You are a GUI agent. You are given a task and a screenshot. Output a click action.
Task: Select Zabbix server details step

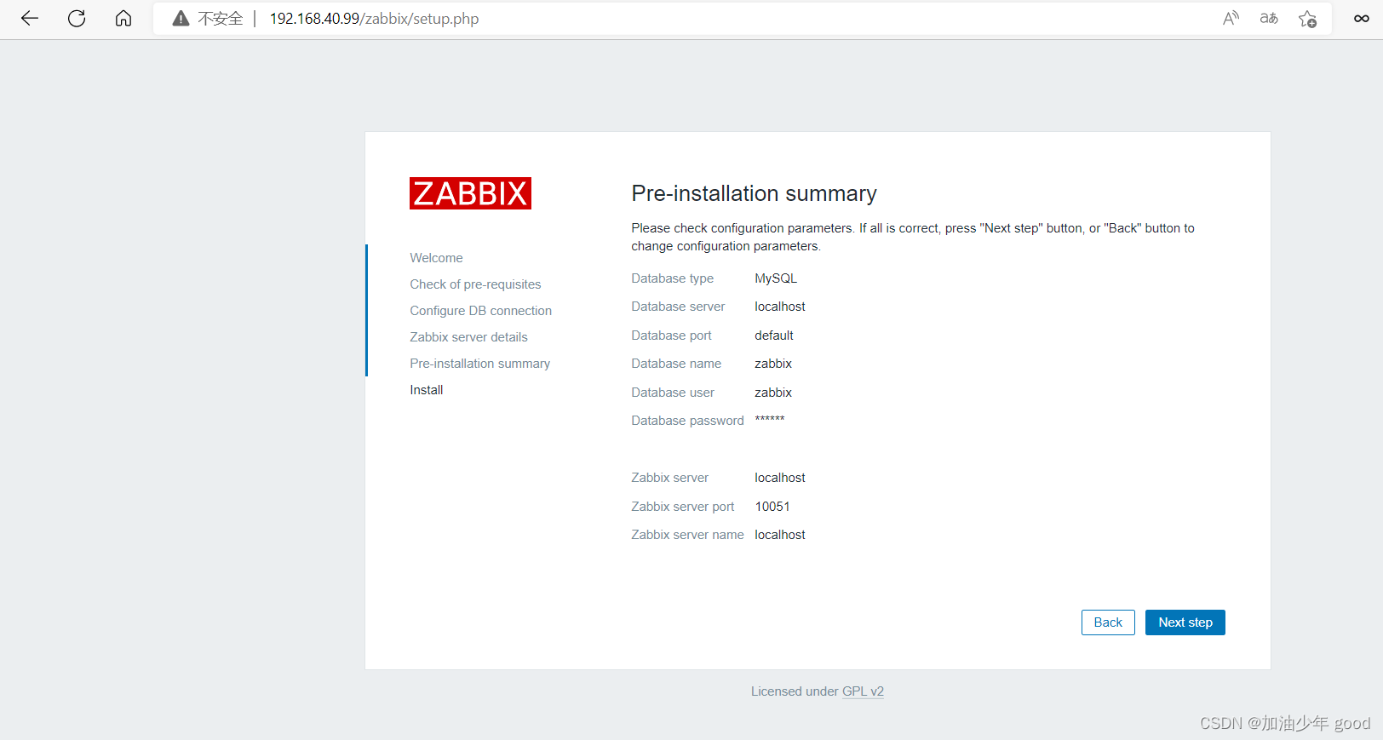coord(468,337)
